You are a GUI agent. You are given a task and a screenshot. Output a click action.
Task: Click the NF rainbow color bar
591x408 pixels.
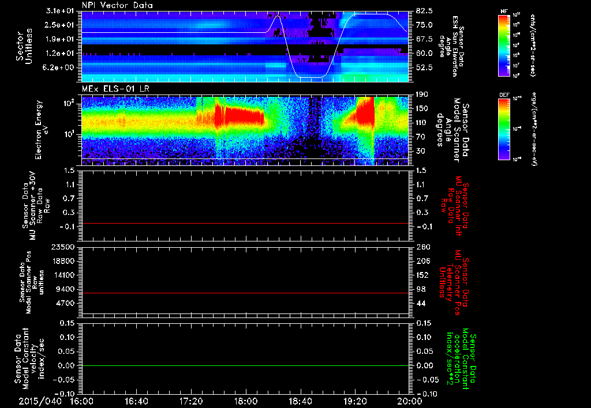point(504,46)
